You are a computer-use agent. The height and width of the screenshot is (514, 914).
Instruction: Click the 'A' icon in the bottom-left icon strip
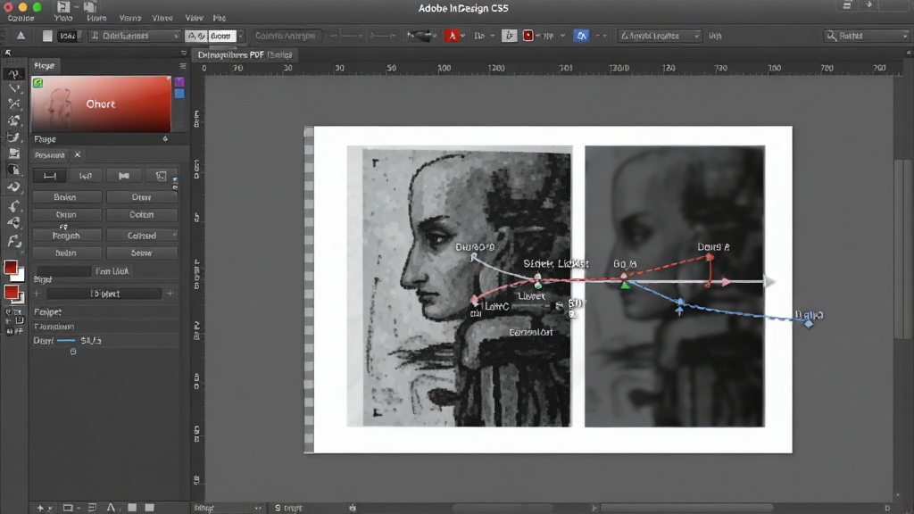[111, 508]
